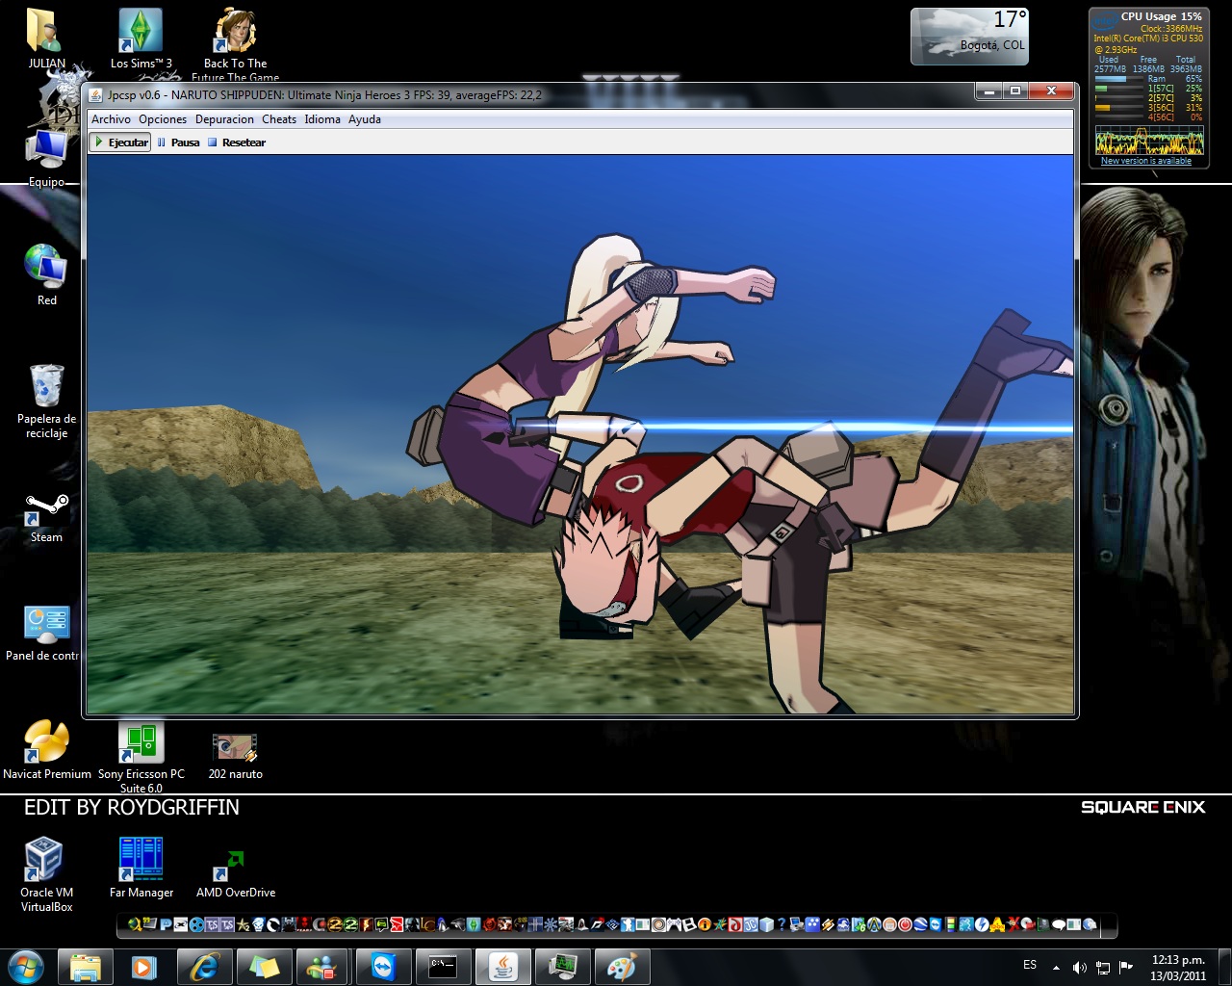Launch the red power button dock icon
Image resolution: width=1232 pixels, height=986 pixels.
(905, 924)
